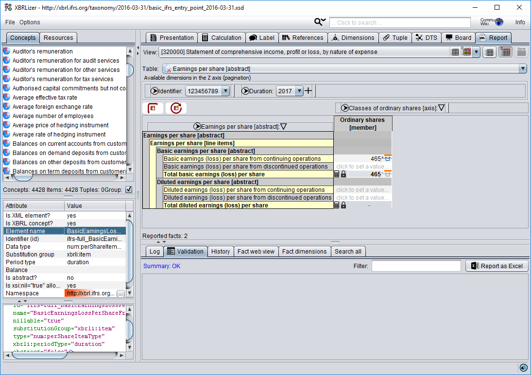Open the Identifier dropdown
This screenshot has width=531, height=375.
(225, 91)
